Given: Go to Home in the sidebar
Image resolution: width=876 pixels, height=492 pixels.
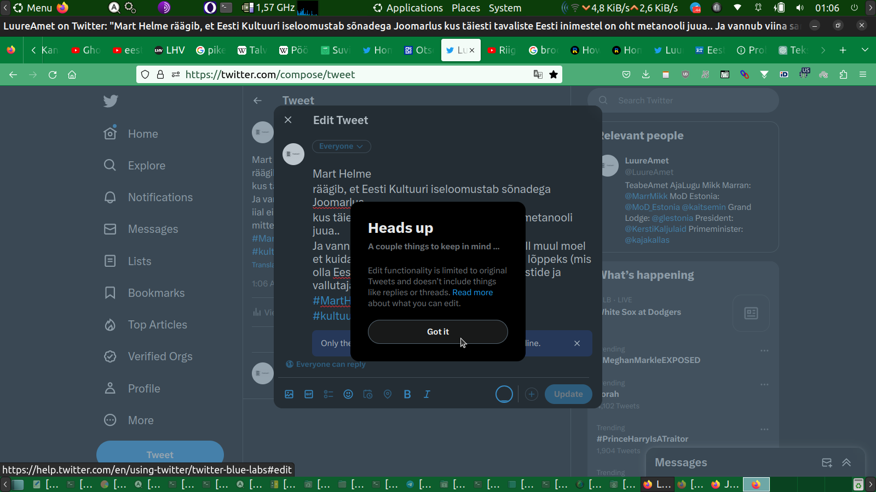Looking at the screenshot, I should (131, 134).
